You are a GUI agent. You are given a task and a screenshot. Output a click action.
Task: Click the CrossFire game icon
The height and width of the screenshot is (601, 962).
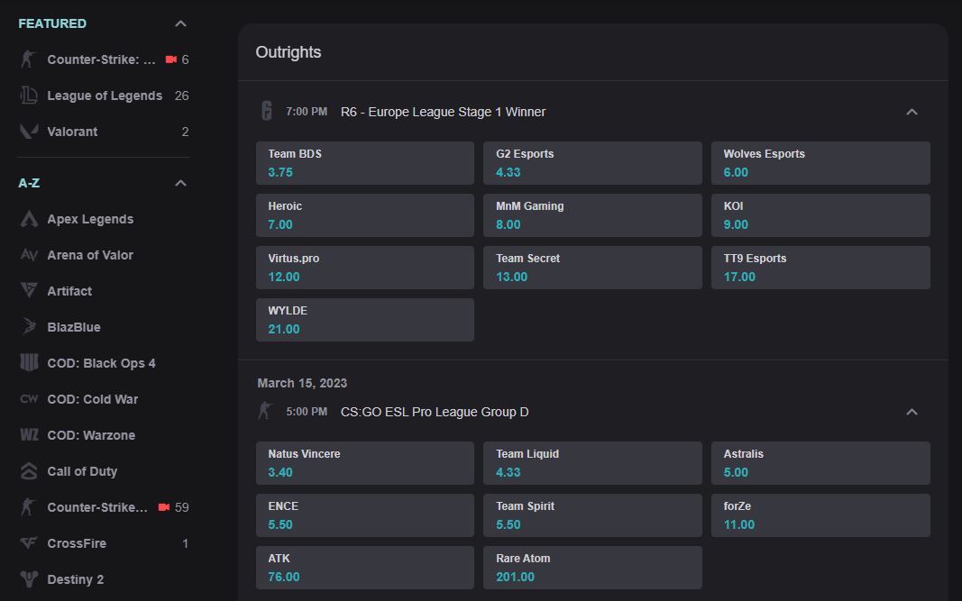click(29, 542)
